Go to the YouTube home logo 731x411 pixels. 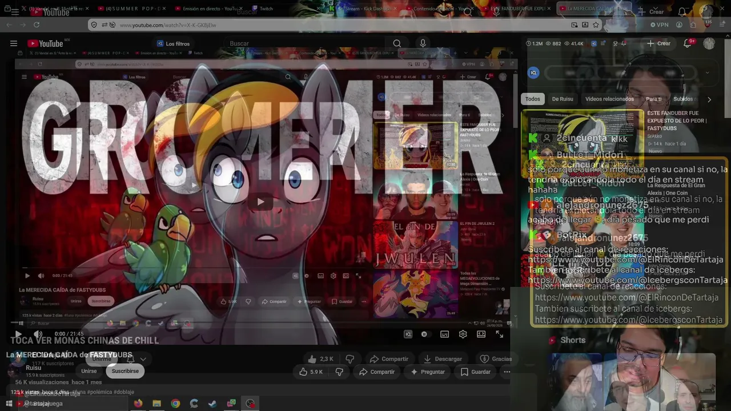[x=45, y=43]
